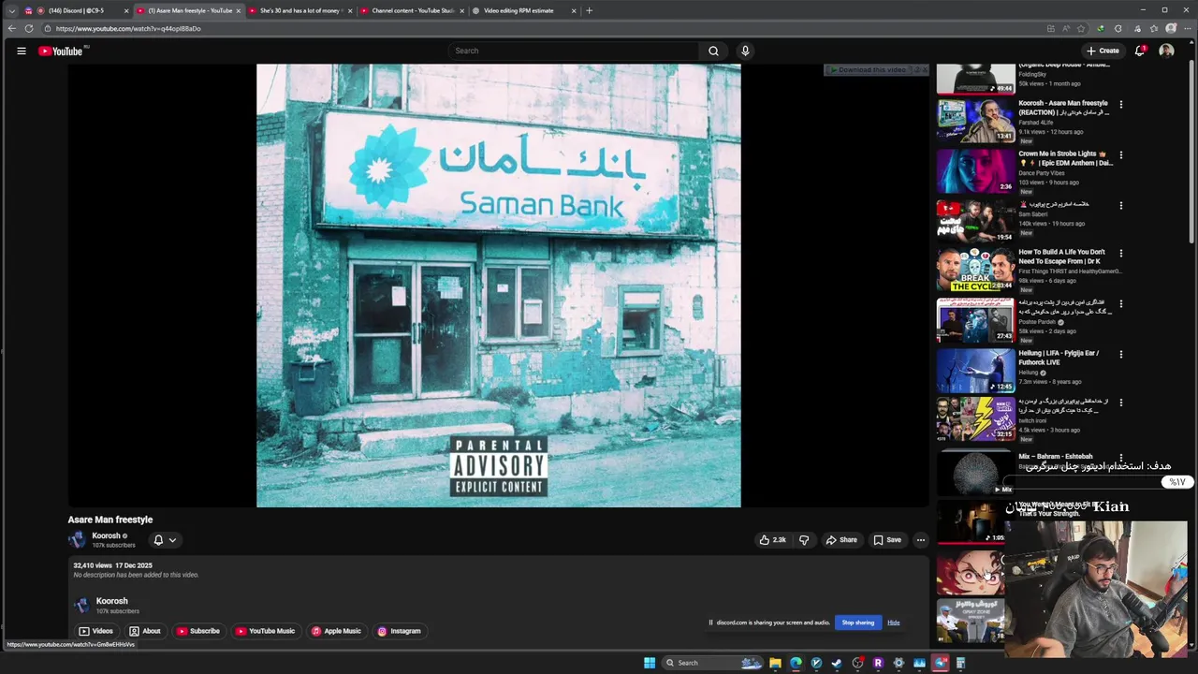Click 'Download this video' overlay button

[x=868, y=70]
